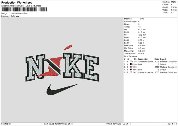
Task: Click 'Black' description in stop row 2
Action: click(x=140, y=64)
